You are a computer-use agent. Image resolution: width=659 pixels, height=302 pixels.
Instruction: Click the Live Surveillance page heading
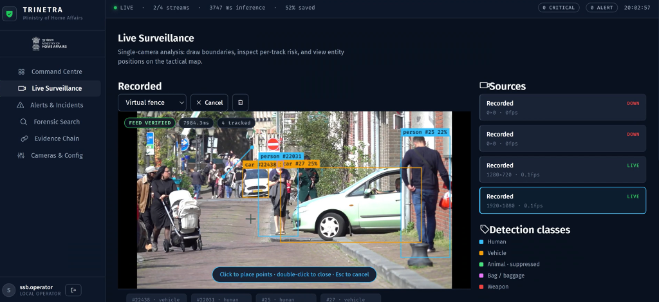(x=156, y=38)
